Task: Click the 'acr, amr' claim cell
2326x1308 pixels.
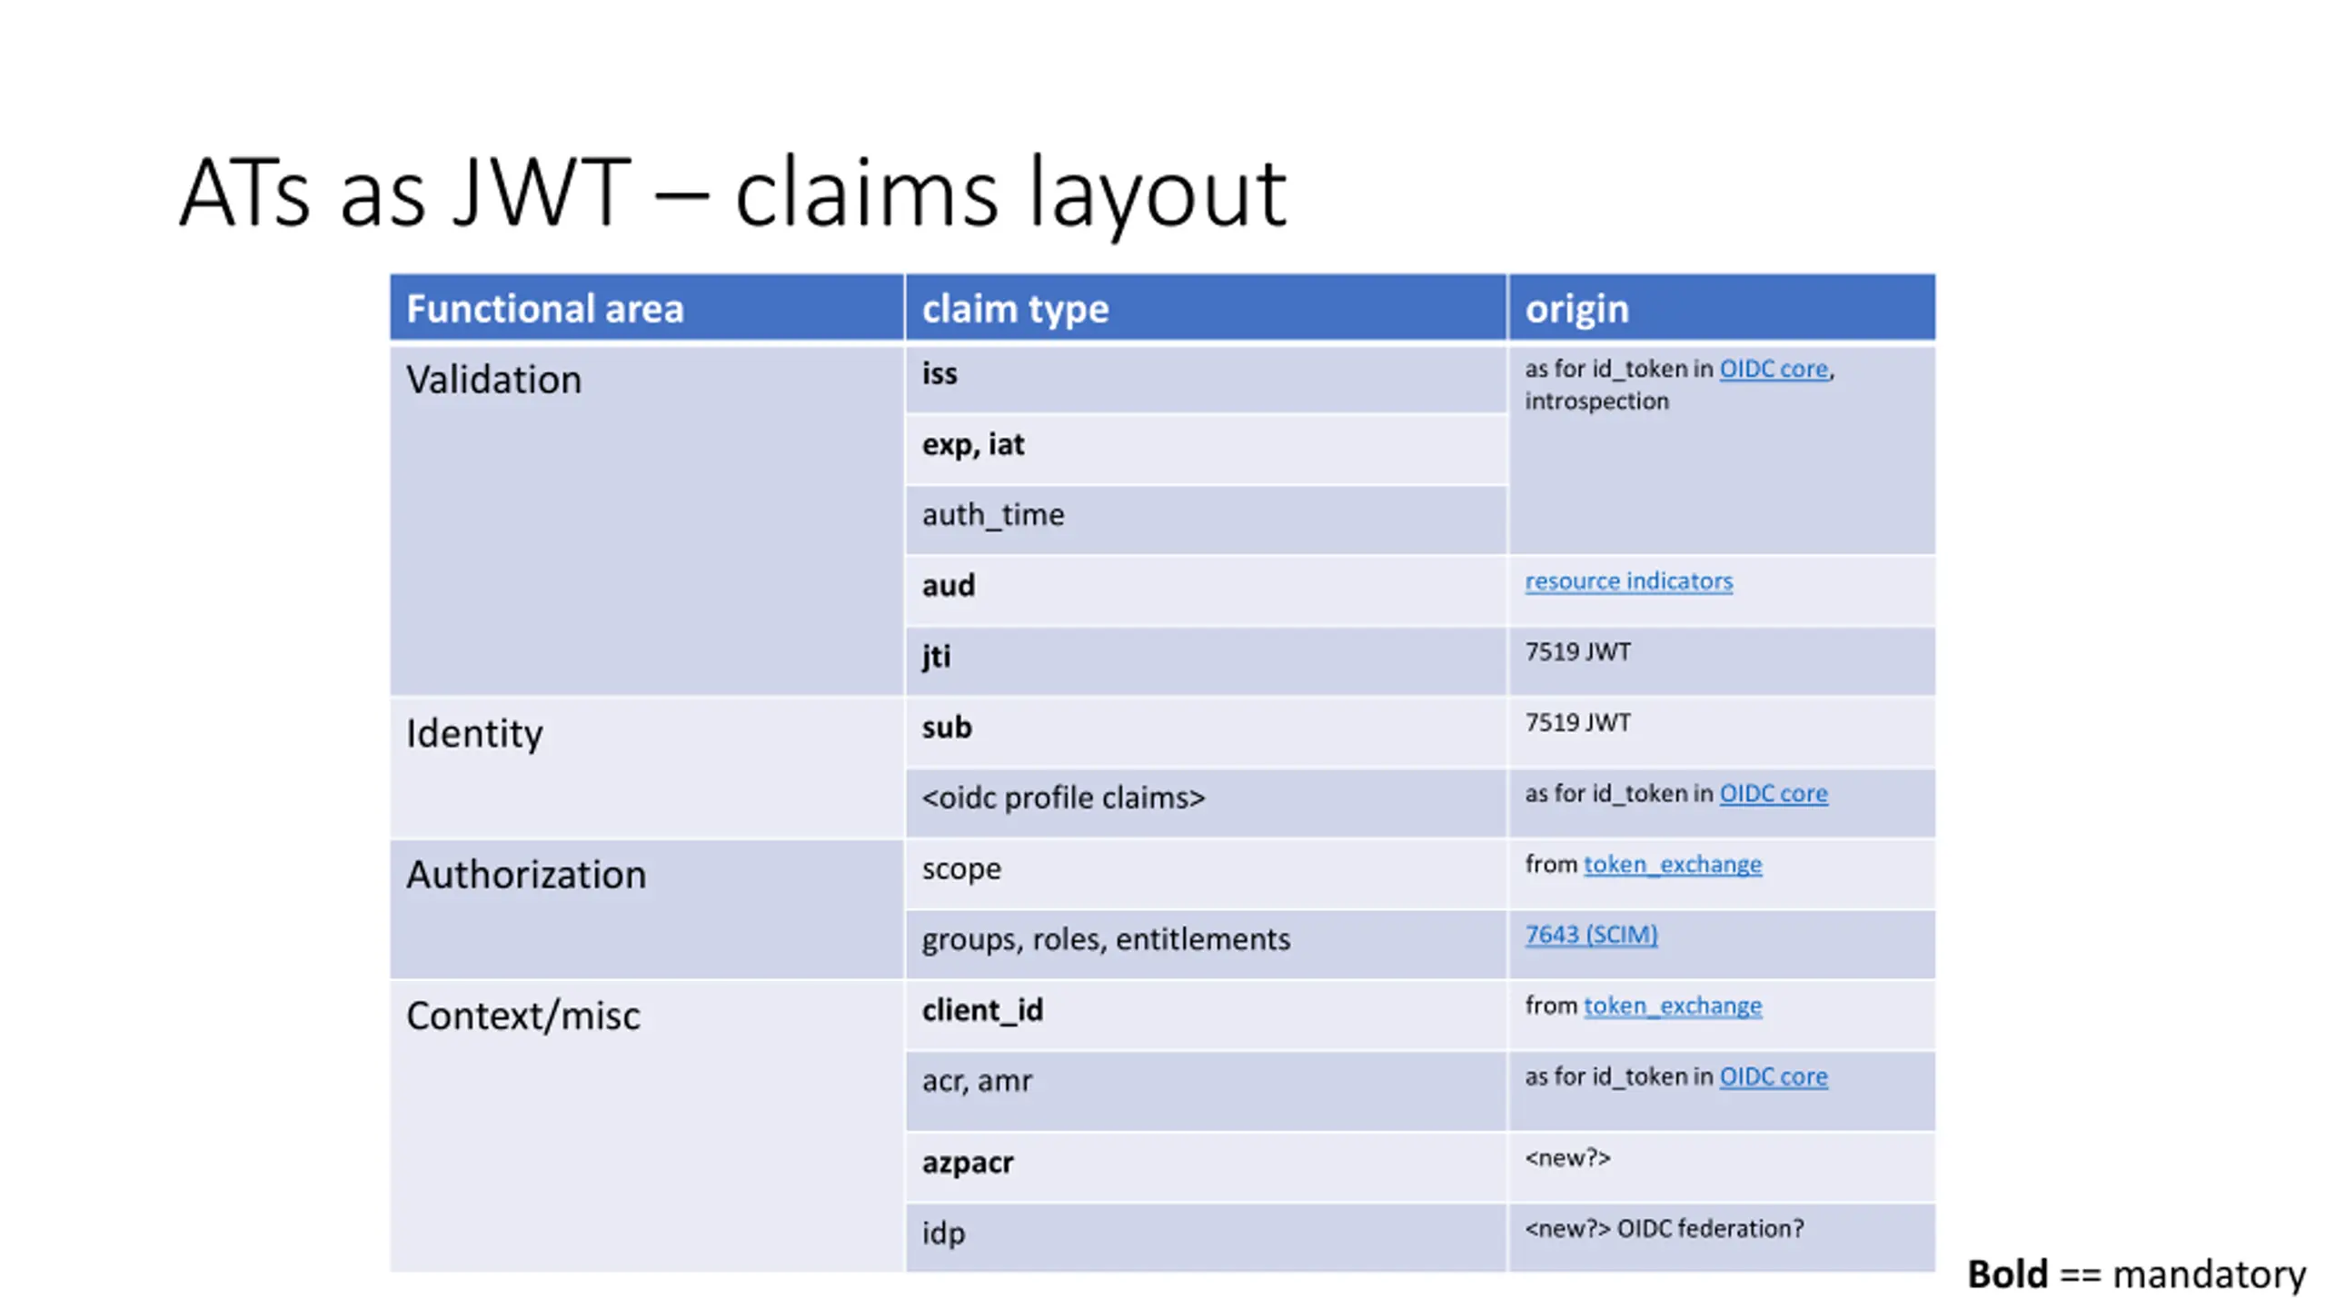Action: click(1206, 1091)
